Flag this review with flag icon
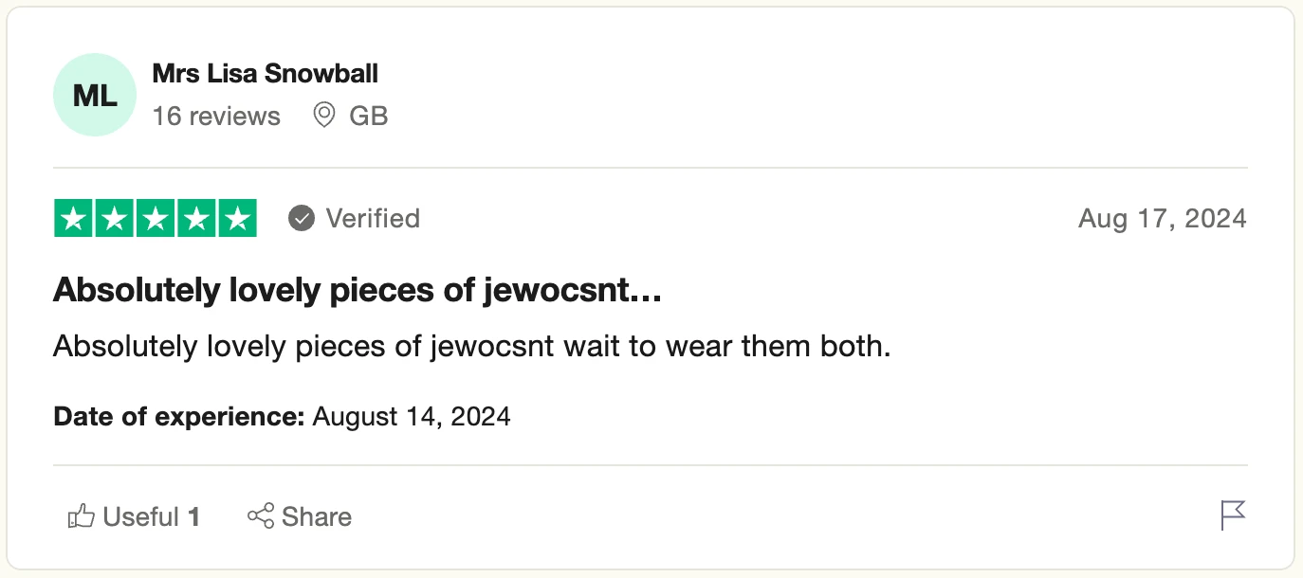This screenshot has height=578, width=1303. point(1232,515)
